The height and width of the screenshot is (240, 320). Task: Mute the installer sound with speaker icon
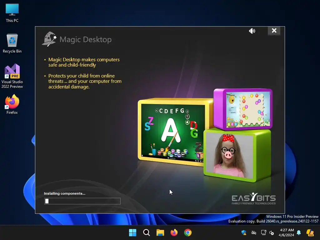pos(252,31)
